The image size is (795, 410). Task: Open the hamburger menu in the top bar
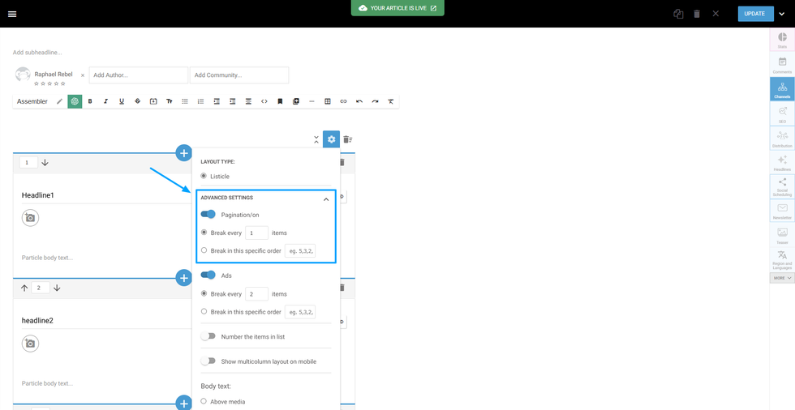pyautogui.click(x=12, y=14)
